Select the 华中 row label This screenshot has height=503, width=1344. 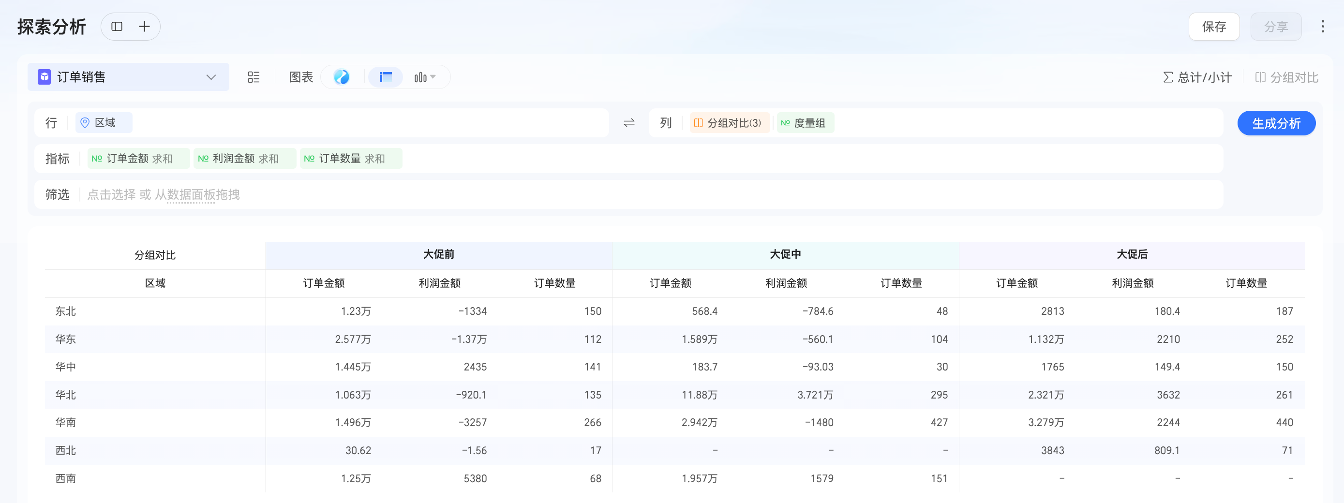[x=66, y=367]
